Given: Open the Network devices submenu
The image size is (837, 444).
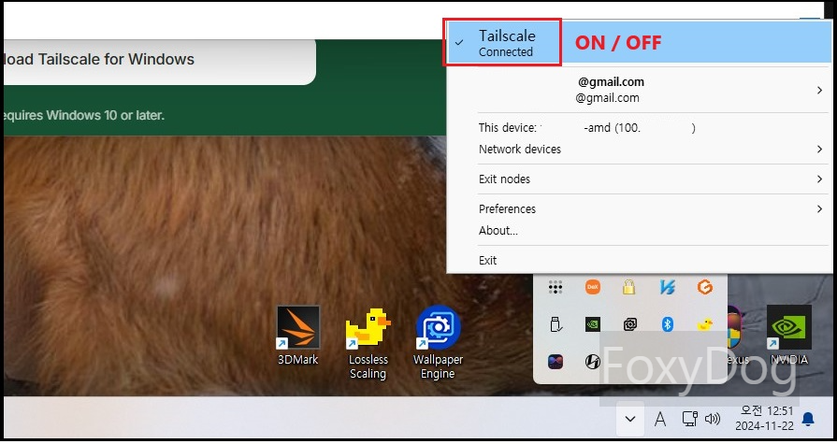Looking at the screenshot, I should 639,150.
